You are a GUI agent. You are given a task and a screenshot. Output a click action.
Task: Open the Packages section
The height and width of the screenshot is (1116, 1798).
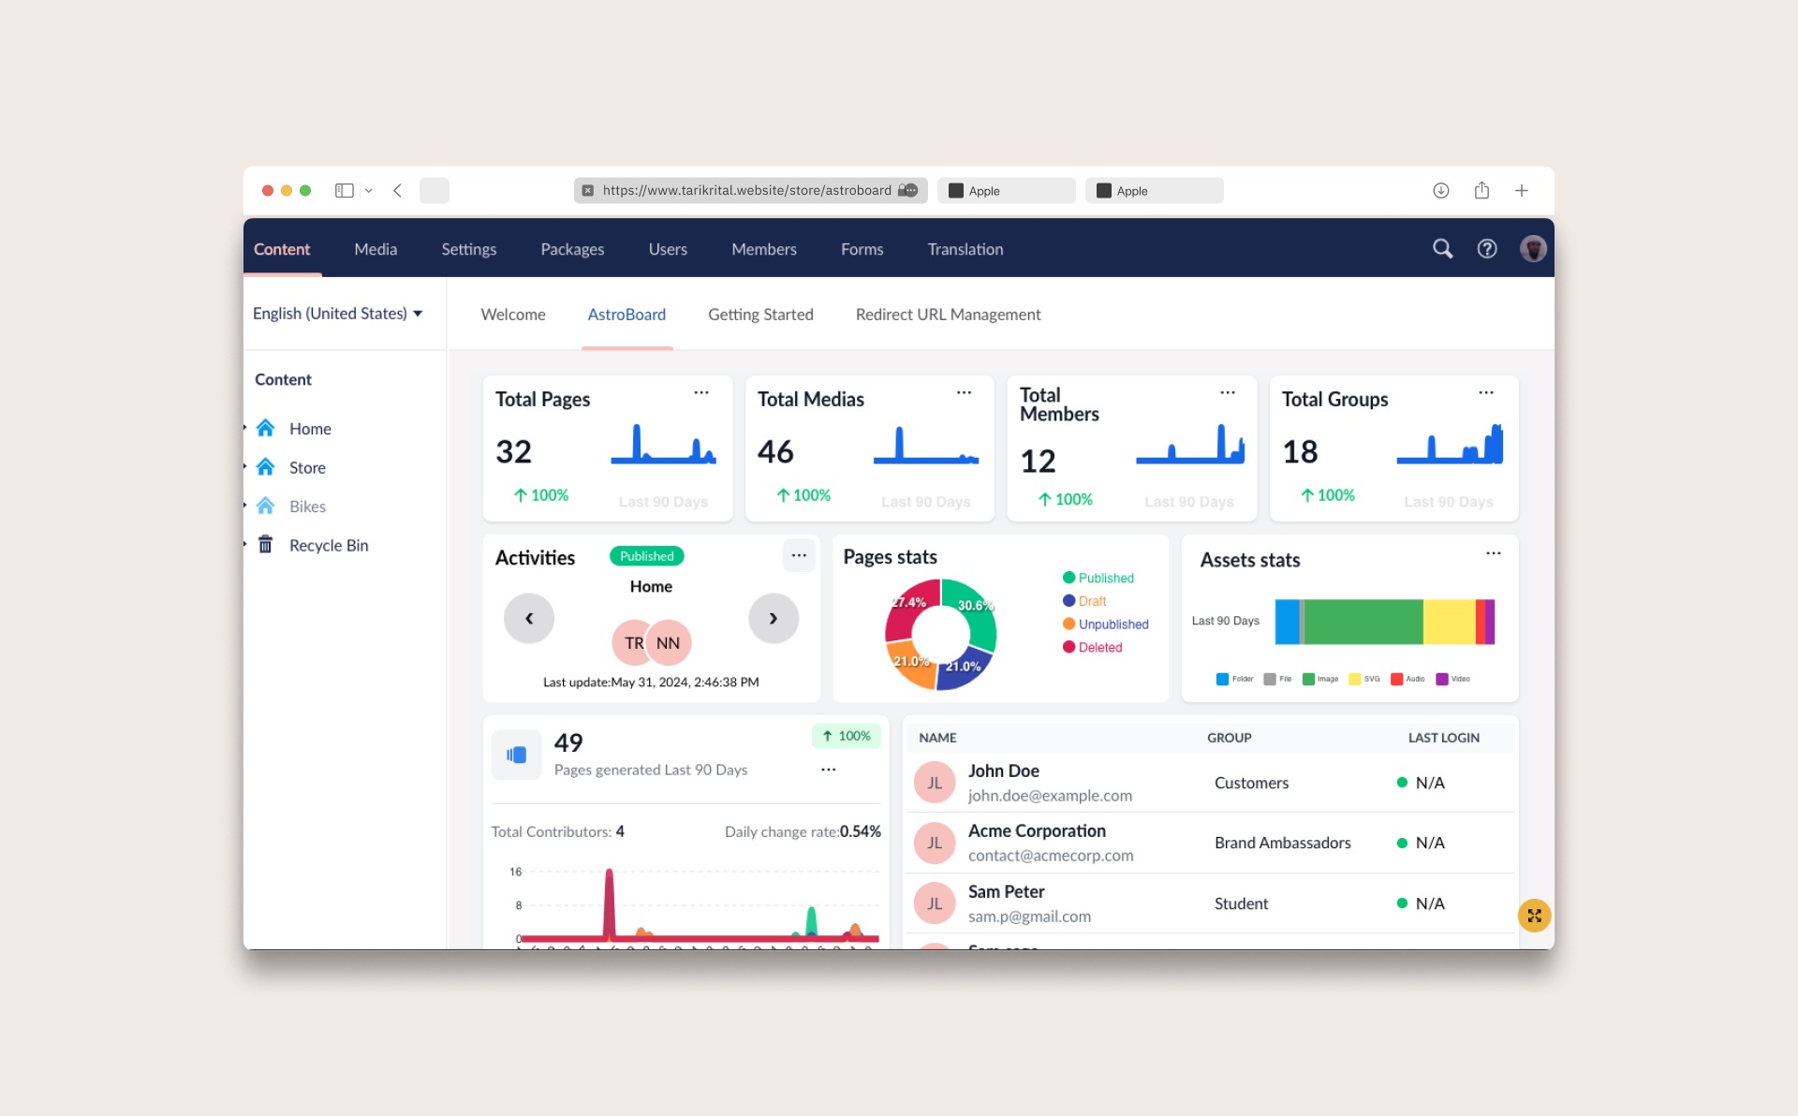pos(572,249)
